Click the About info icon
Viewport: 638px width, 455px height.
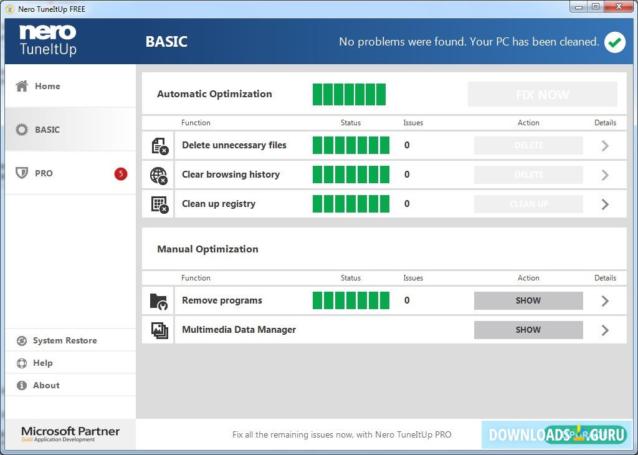coord(22,385)
